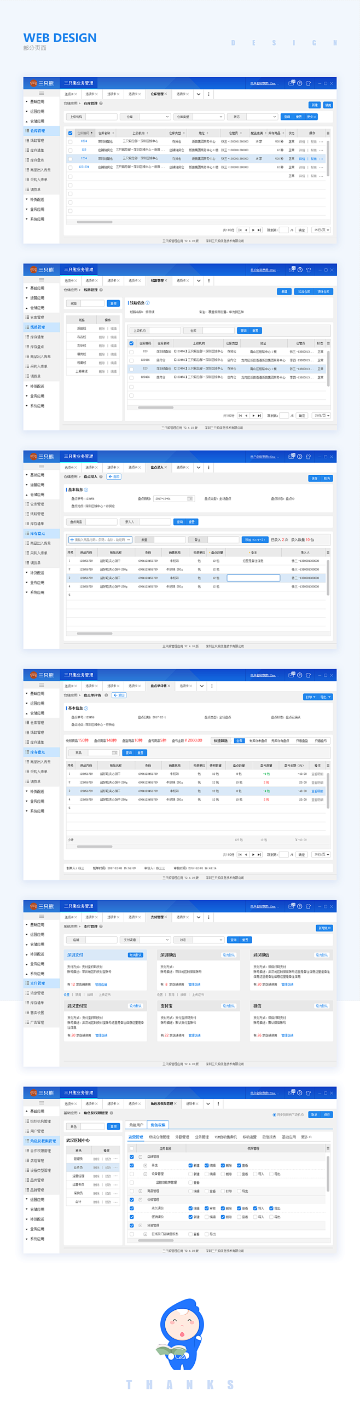Click 添加仓库 button in 线路管理 window
Screen dimensions: 360x1427
tap(304, 291)
